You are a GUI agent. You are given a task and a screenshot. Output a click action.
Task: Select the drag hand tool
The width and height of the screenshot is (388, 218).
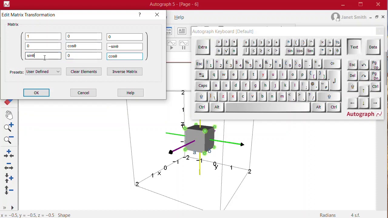(x=8, y=115)
